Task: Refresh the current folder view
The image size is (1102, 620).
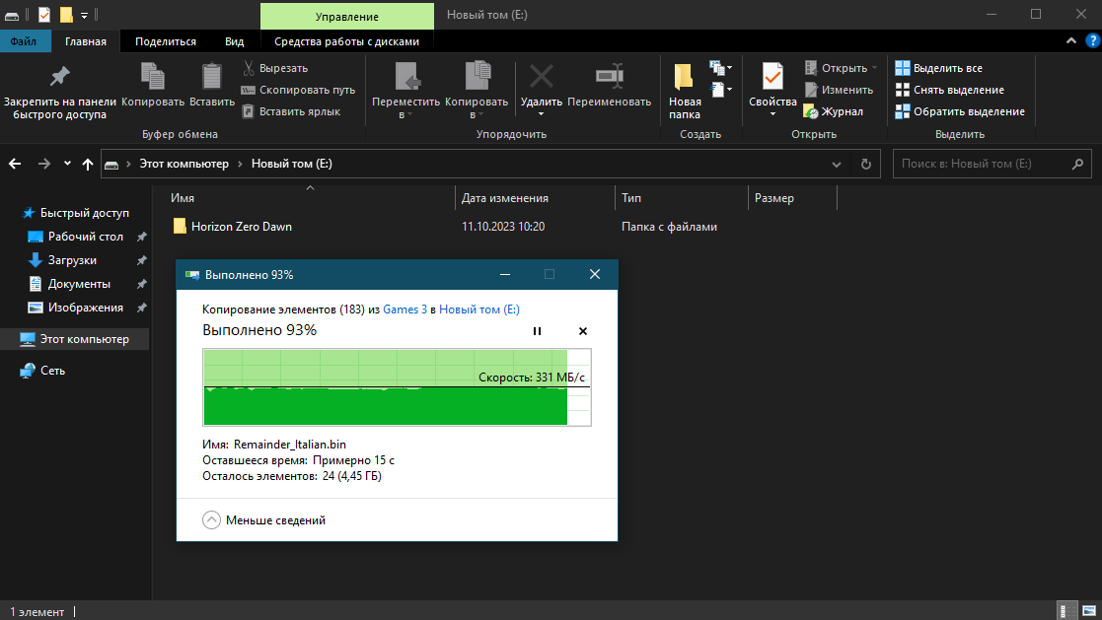Action: pos(866,165)
